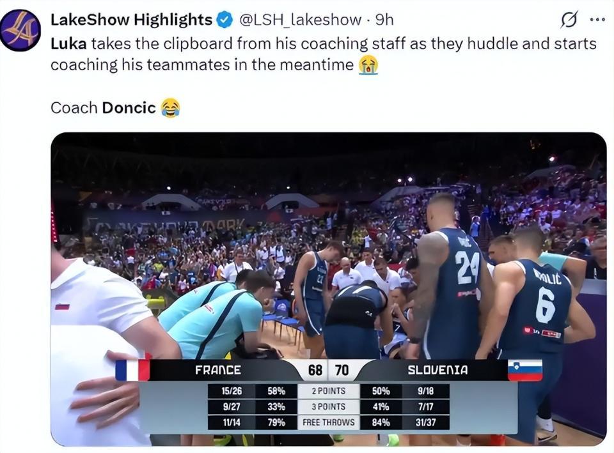Click the 2 POINTS stat row label
The height and width of the screenshot is (453, 614).
tap(329, 391)
